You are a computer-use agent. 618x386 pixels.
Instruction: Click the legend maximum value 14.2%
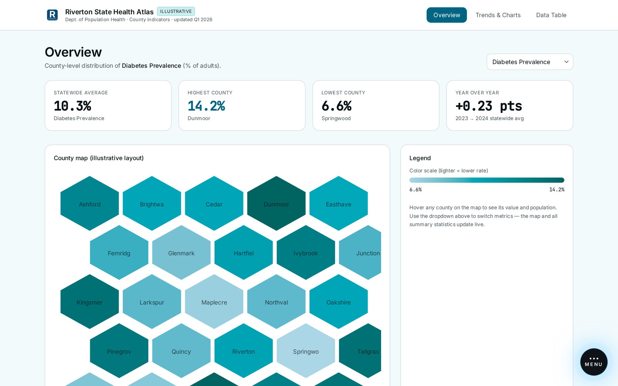point(557,190)
